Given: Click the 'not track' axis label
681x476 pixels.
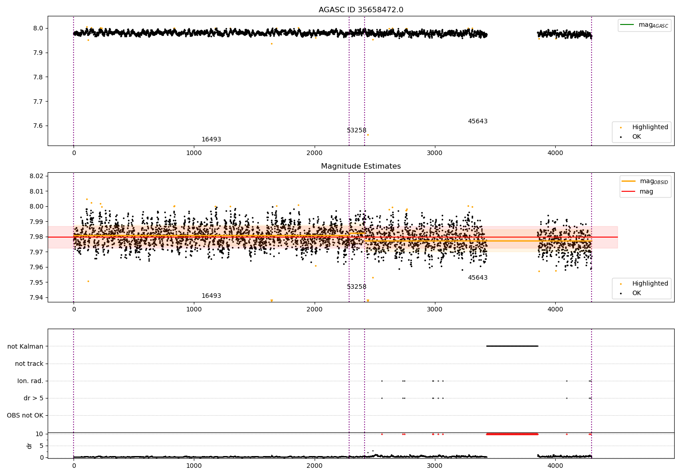Looking at the screenshot, I should point(29,364).
